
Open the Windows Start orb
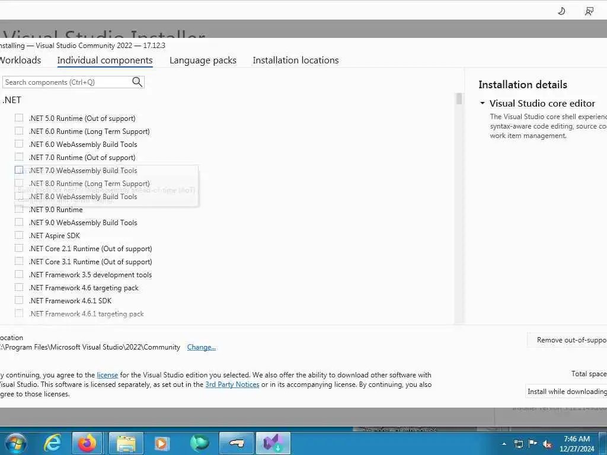[x=15, y=443]
